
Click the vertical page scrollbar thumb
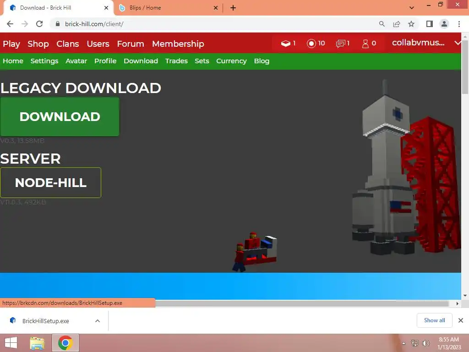click(465, 67)
